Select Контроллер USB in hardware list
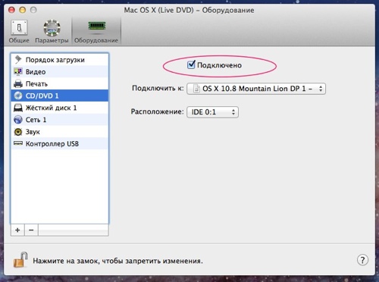The image size is (379, 282). [x=60, y=143]
